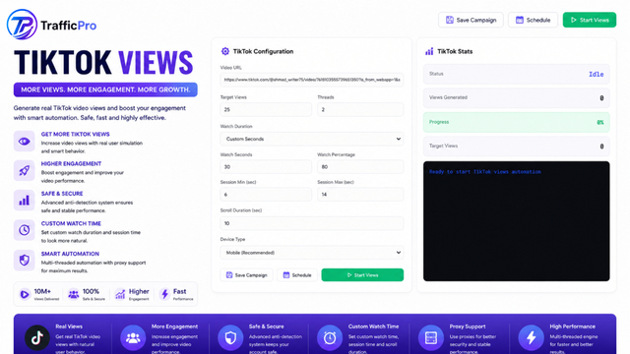
Task: Click the eye icon for Get More TikTok Views
Action: tap(24, 142)
